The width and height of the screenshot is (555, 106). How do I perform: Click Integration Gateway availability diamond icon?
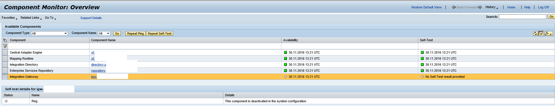[x=285, y=77]
